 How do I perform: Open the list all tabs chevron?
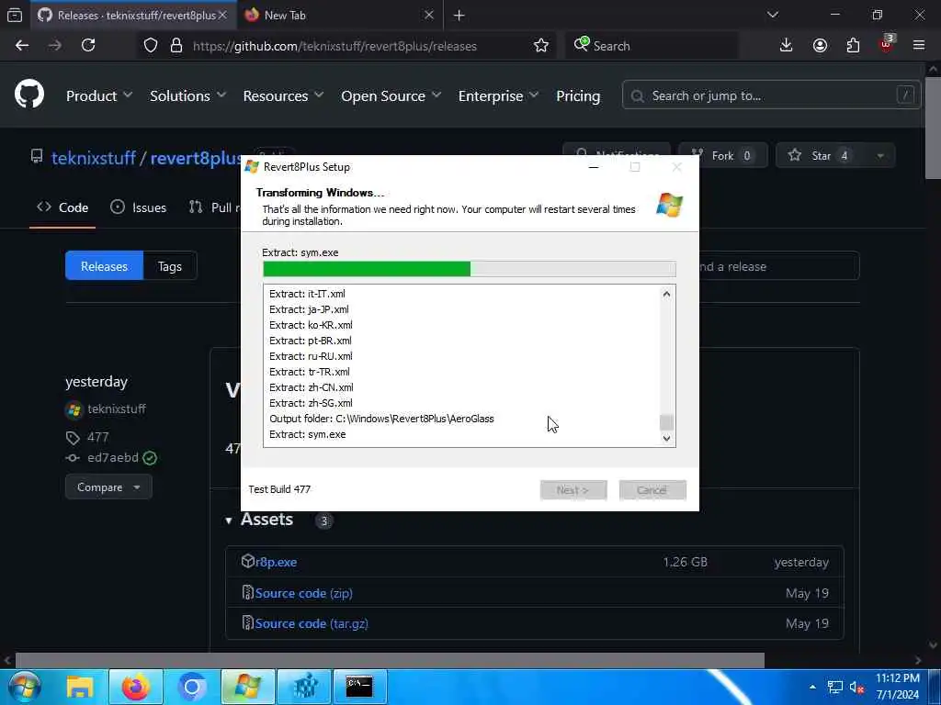click(773, 15)
